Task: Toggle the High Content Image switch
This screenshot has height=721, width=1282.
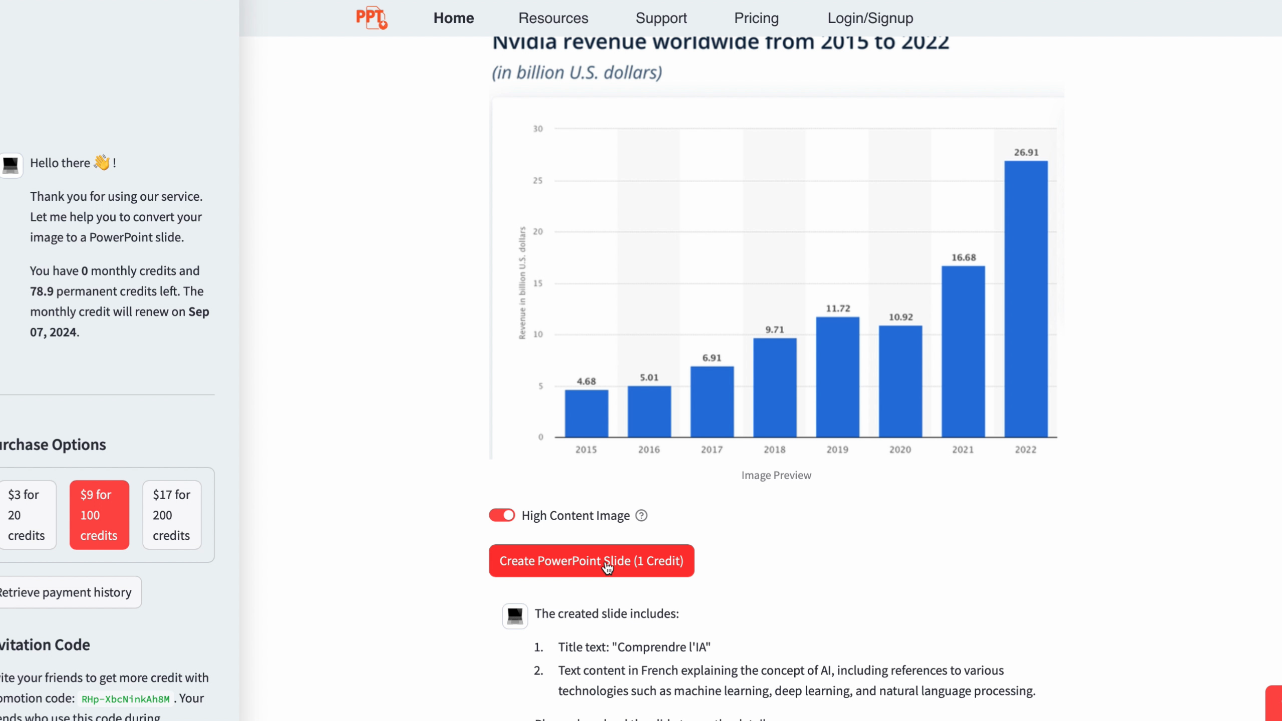Action: [x=502, y=515]
